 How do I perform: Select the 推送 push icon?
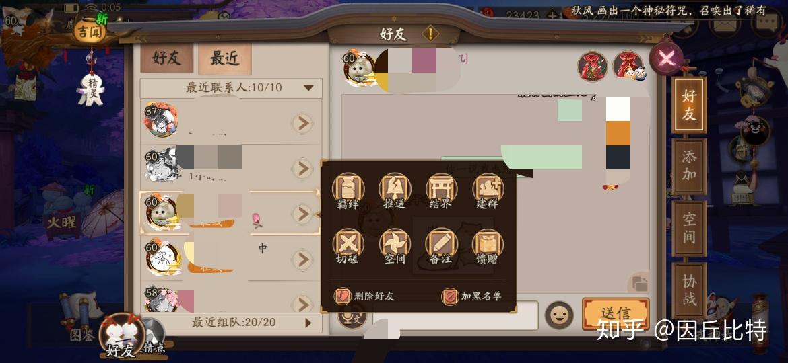(x=395, y=190)
